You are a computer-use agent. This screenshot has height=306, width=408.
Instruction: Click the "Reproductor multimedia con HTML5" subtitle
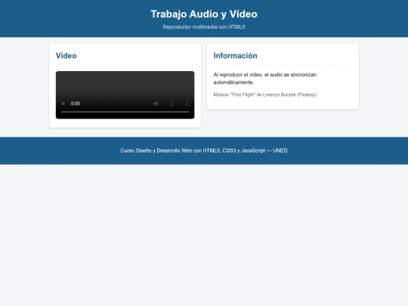pos(204,26)
